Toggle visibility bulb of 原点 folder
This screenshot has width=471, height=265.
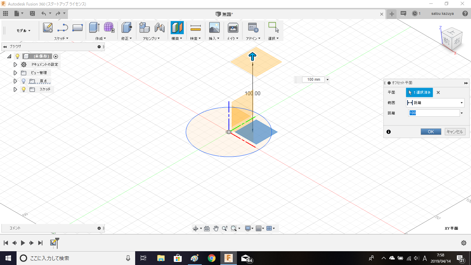pyautogui.click(x=23, y=81)
